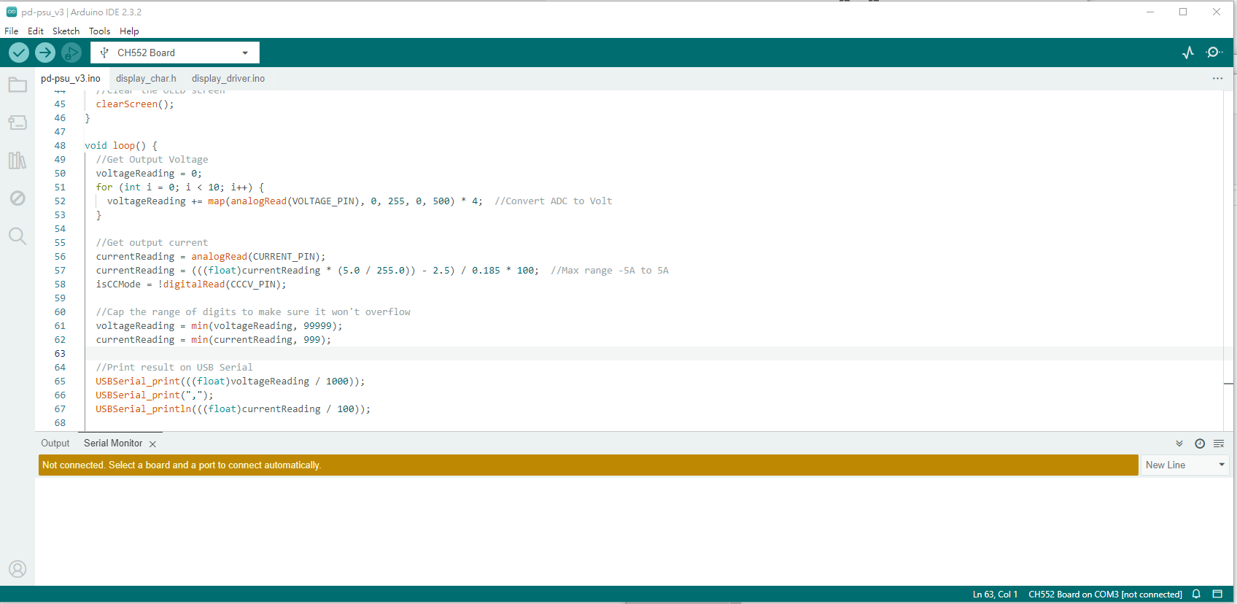Screen dimensions: 1237x604
Task: Click the Verify sketch checkmark button
Action: coord(19,53)
